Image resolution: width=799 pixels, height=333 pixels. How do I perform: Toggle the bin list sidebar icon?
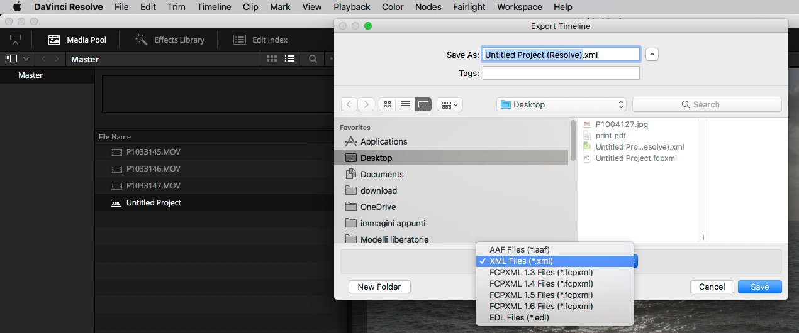(x=11, y=58)
